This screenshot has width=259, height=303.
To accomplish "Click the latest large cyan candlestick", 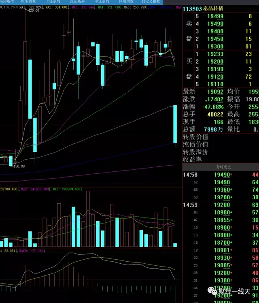I will click(x=175, y=124).
